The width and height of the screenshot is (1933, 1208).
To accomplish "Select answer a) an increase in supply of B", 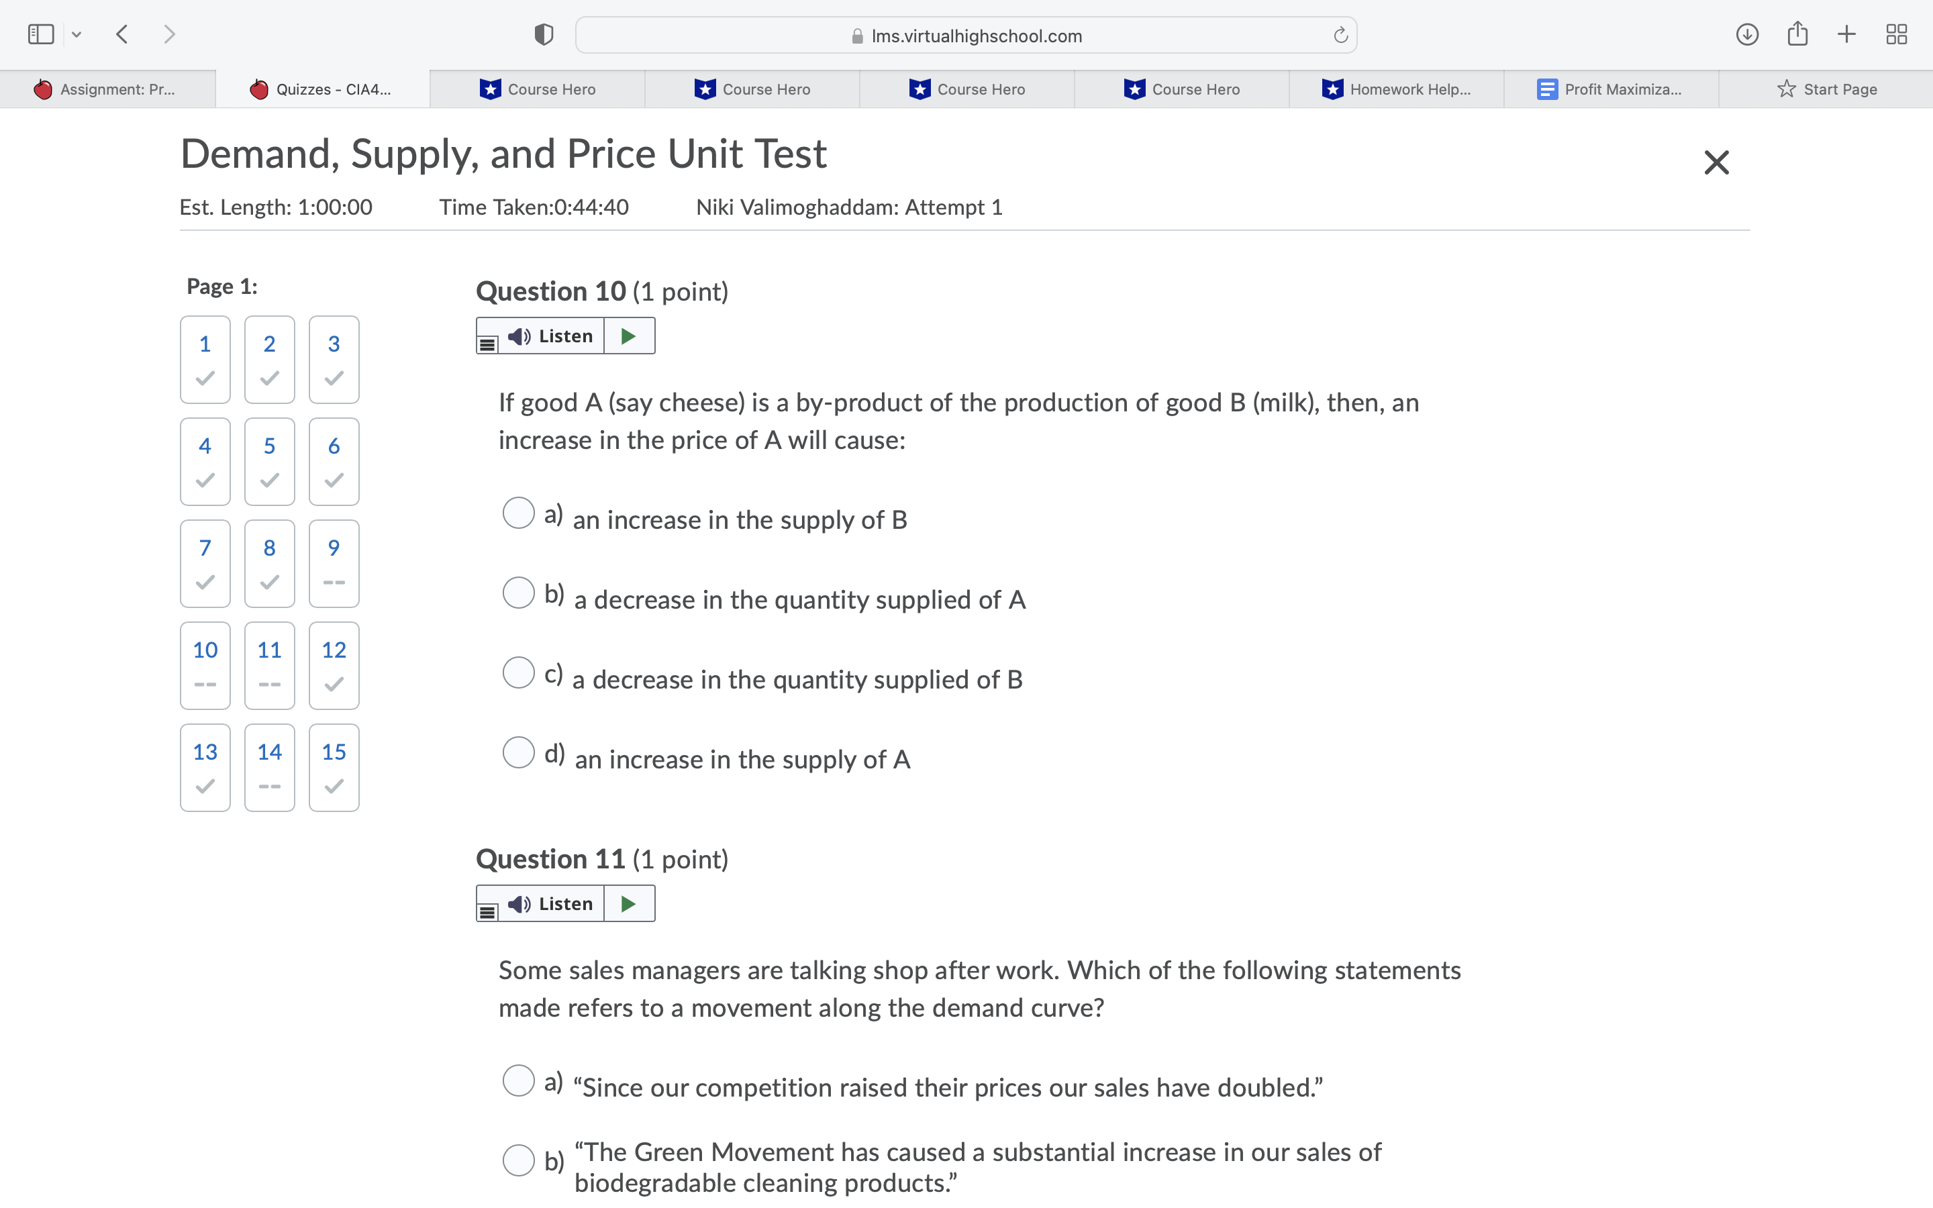I will (519, 512).
